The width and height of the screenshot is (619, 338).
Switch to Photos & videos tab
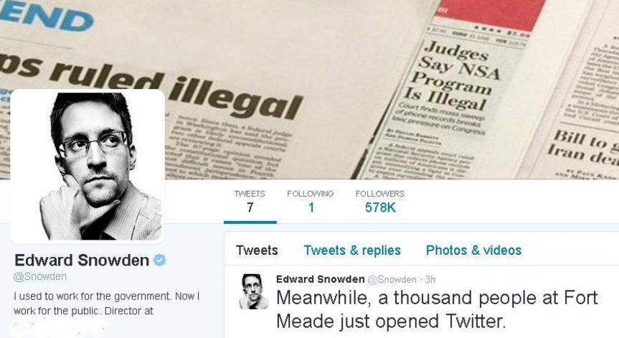pyautogui.click(x=473, y=250)
